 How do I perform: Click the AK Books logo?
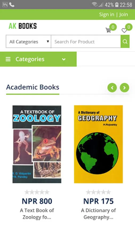[23, 26]
